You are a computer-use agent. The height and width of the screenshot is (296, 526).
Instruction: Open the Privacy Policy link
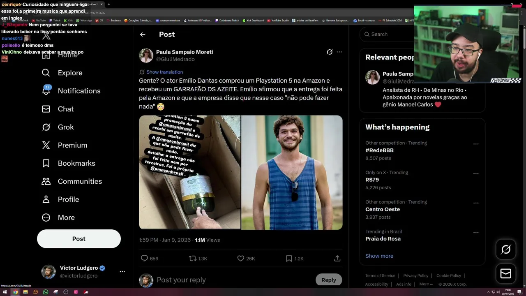tap(416, 276)
